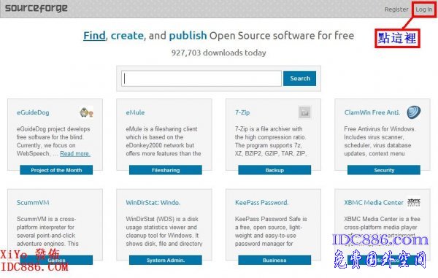The image size is (438, 278).
Task: Open the Register link
Action: 396,9
